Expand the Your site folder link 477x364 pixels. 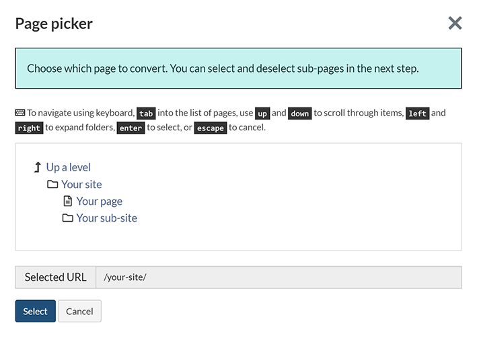(x=81, y=184)
